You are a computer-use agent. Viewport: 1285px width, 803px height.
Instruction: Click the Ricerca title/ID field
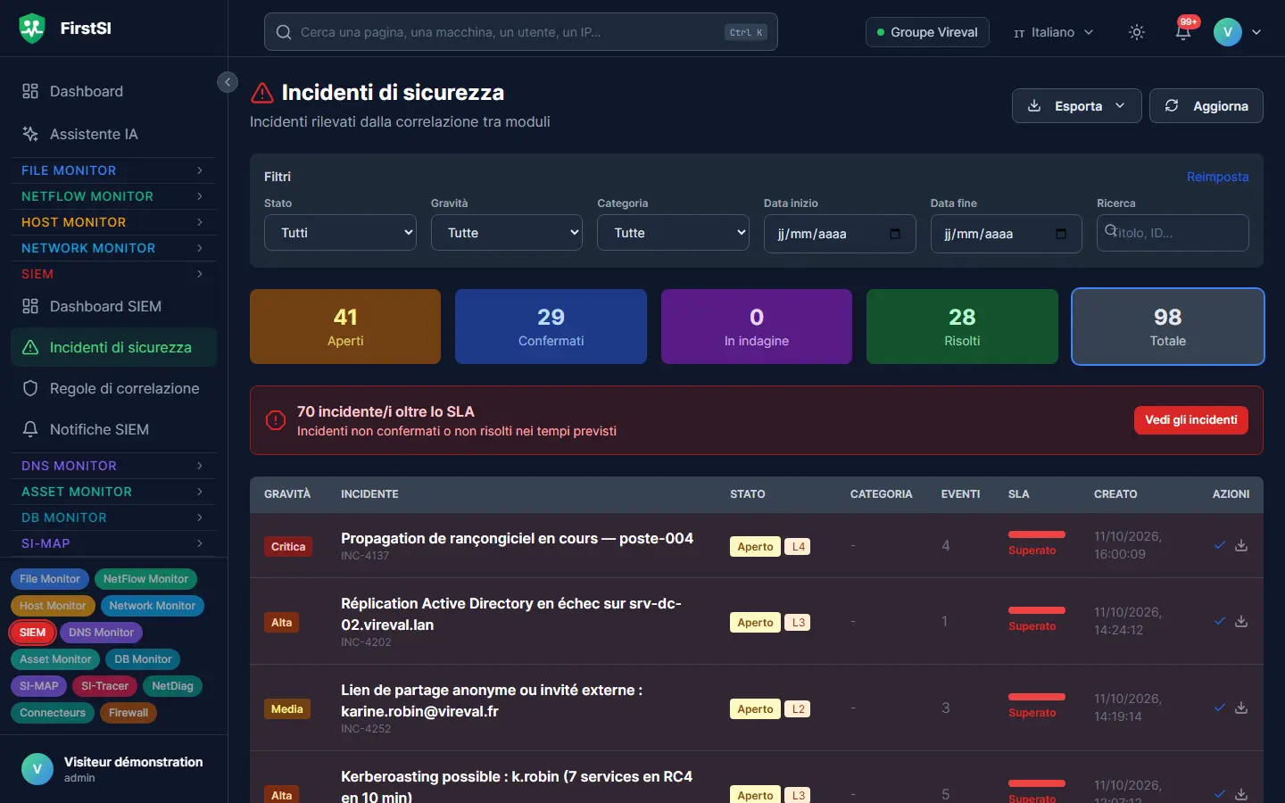pos(1173,233)
